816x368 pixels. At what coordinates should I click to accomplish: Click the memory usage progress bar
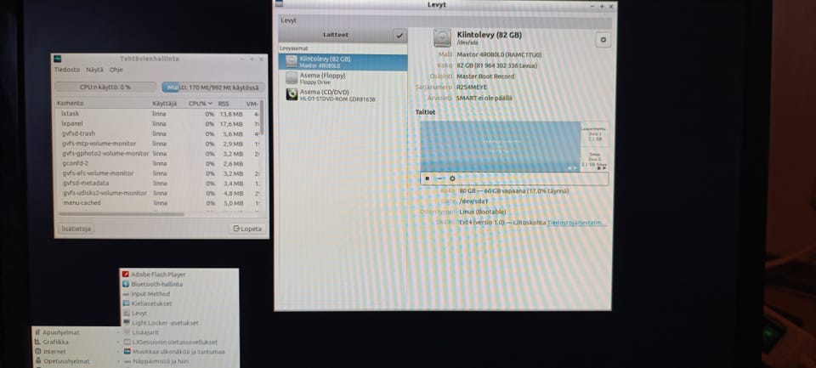click(213, 88)
